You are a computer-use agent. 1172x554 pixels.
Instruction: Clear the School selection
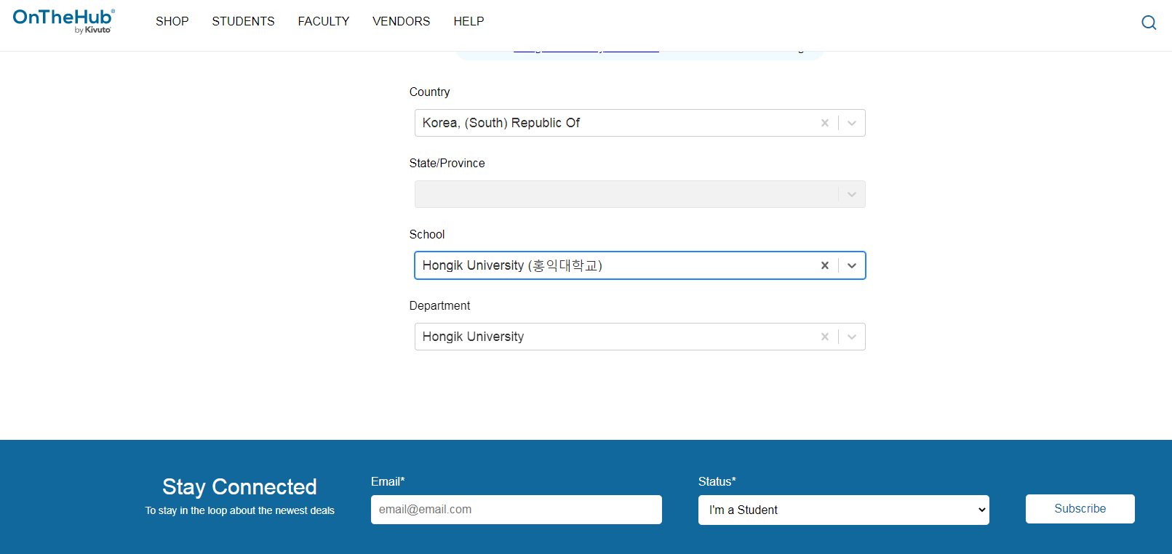point(824,265)
